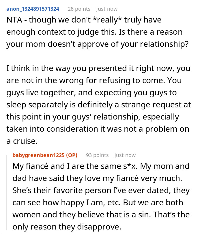The image size is (202, 235).
Task: Click the 93 points score
Action: click(97, 155)
